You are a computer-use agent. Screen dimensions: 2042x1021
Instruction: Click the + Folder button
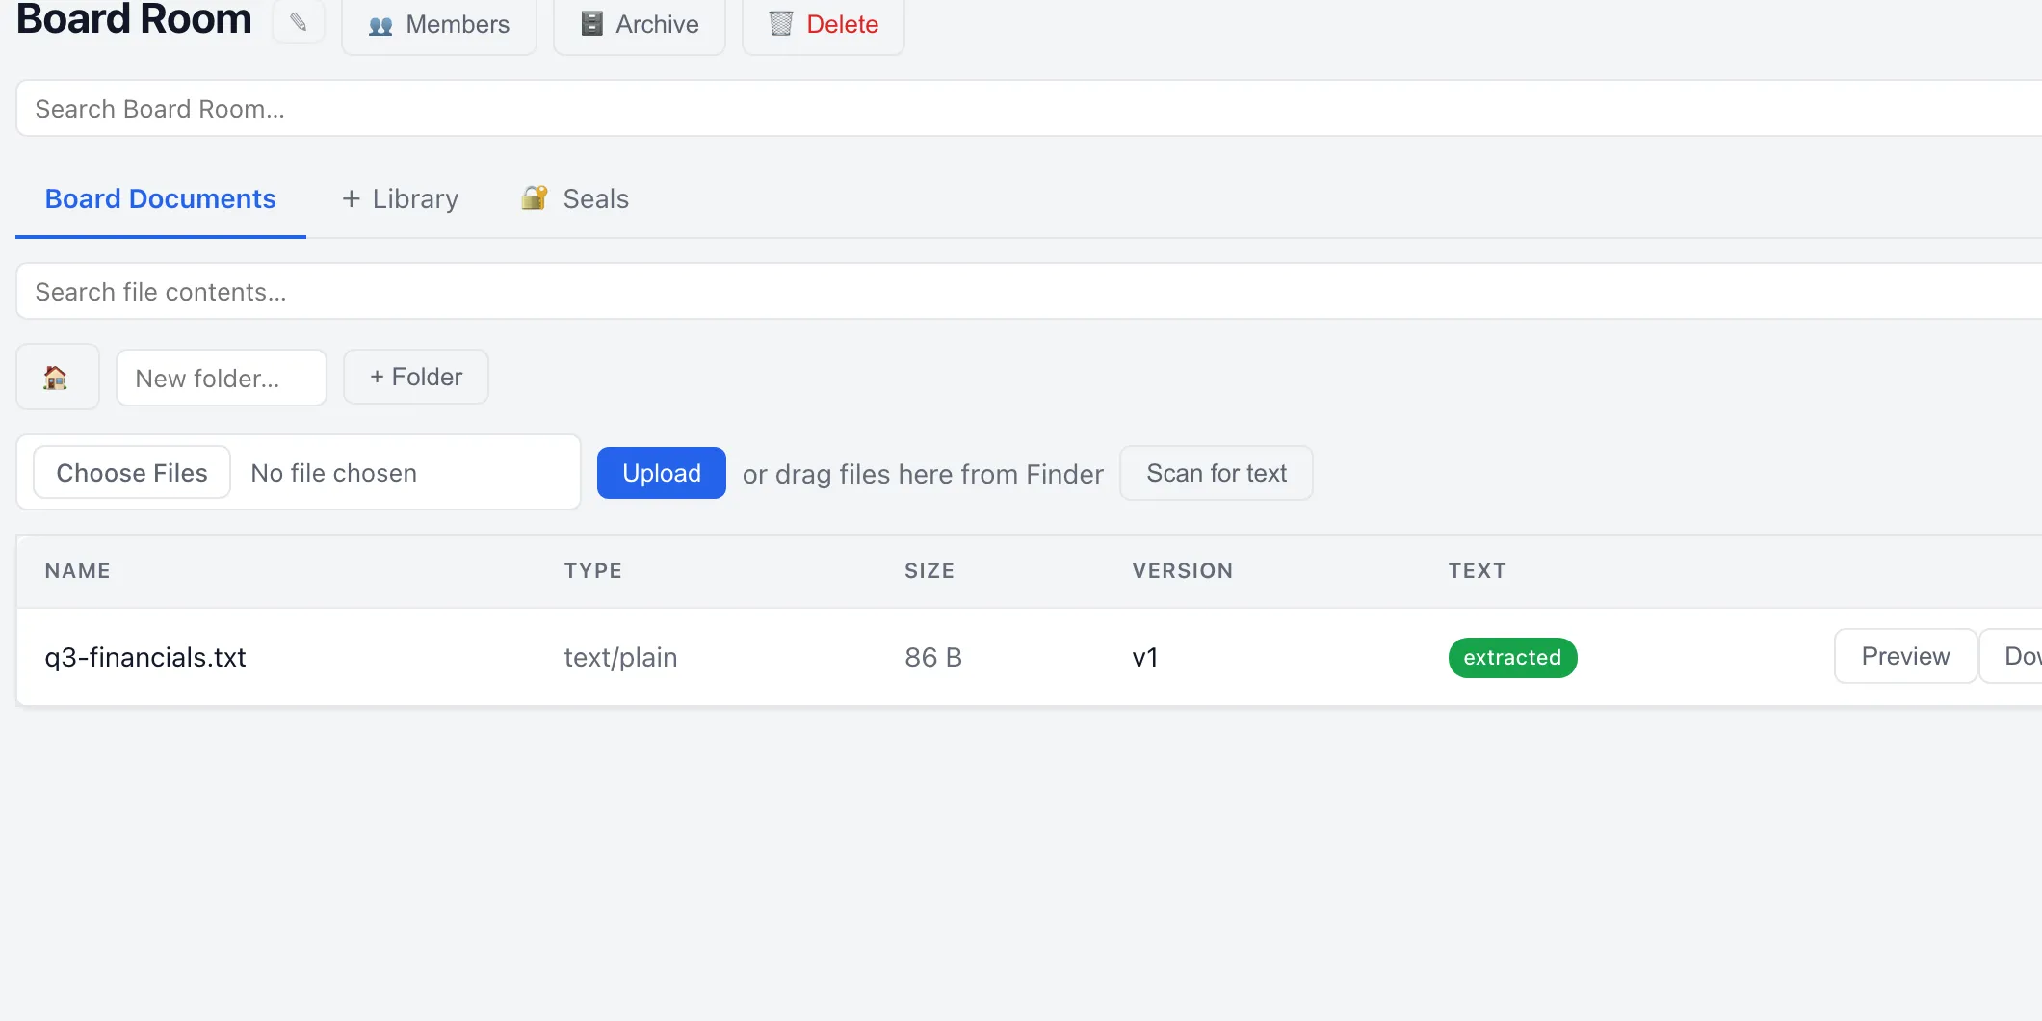point(416,377)
